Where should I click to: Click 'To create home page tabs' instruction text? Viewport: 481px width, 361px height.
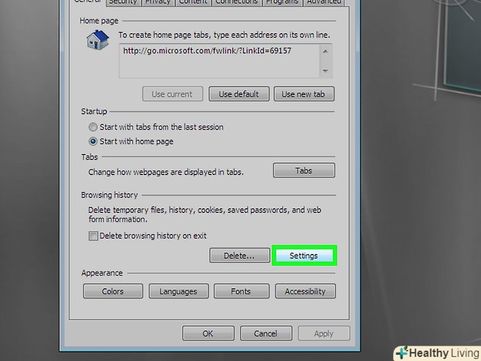point(224,35)
